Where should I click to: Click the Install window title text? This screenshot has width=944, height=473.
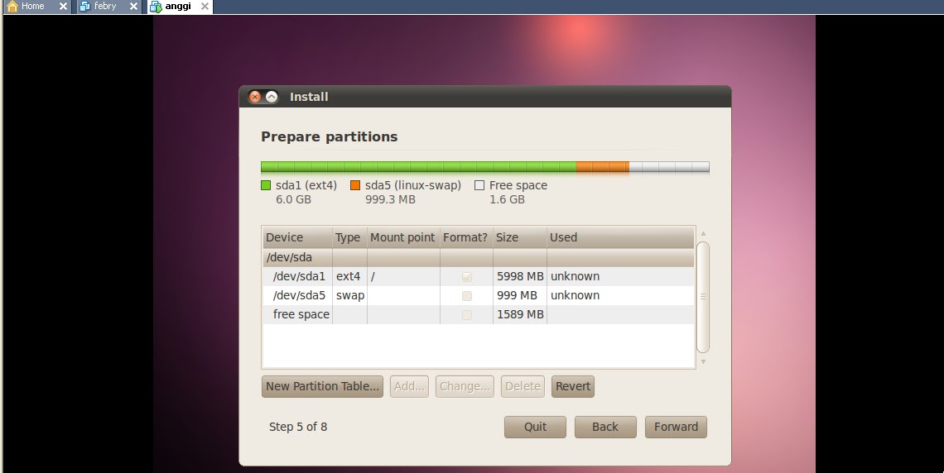[309, 97]
